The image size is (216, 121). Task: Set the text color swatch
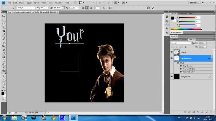click(x=98, y=8)
